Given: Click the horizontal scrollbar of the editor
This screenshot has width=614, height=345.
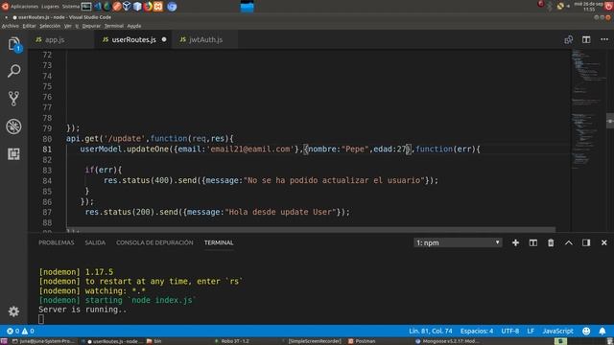Looking at the screenshot, I should coord(311,230).
